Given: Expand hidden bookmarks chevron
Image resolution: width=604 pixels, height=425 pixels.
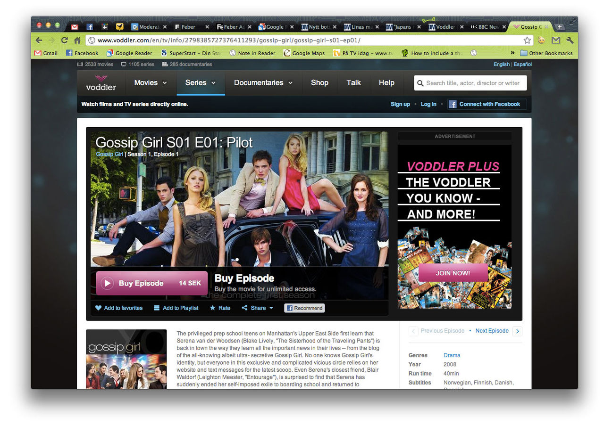Looking at the screenshot, I should tap(512, 53).
